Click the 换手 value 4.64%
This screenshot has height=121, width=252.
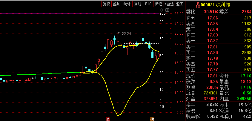click(212, 105)
